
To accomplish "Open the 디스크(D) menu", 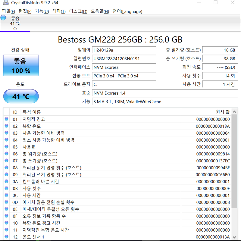I will [78, 11].
